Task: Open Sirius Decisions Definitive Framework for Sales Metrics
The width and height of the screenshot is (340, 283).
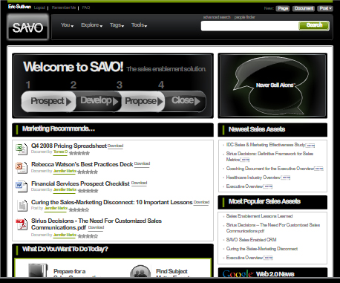Action: 269,157
